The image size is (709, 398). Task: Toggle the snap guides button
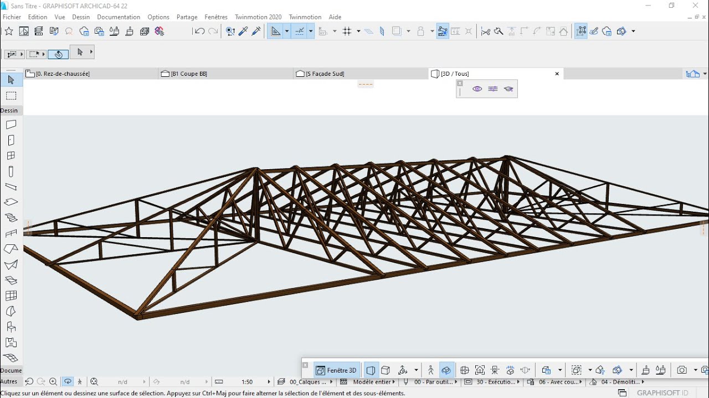point(300,32)
